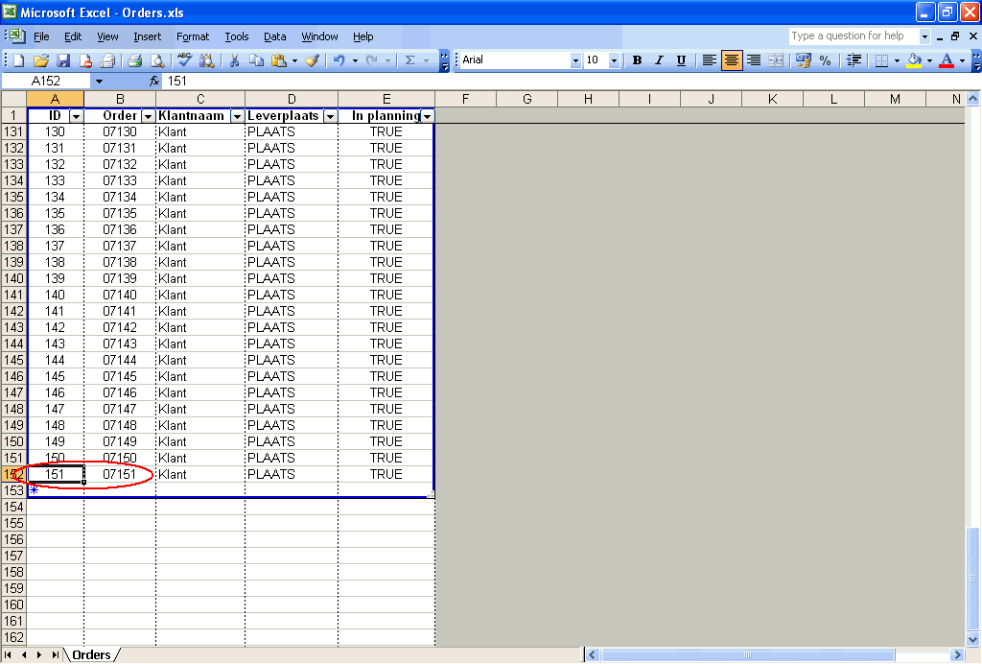Click the Name Box showing A152
Screen dimensions: 982x664
46,81
